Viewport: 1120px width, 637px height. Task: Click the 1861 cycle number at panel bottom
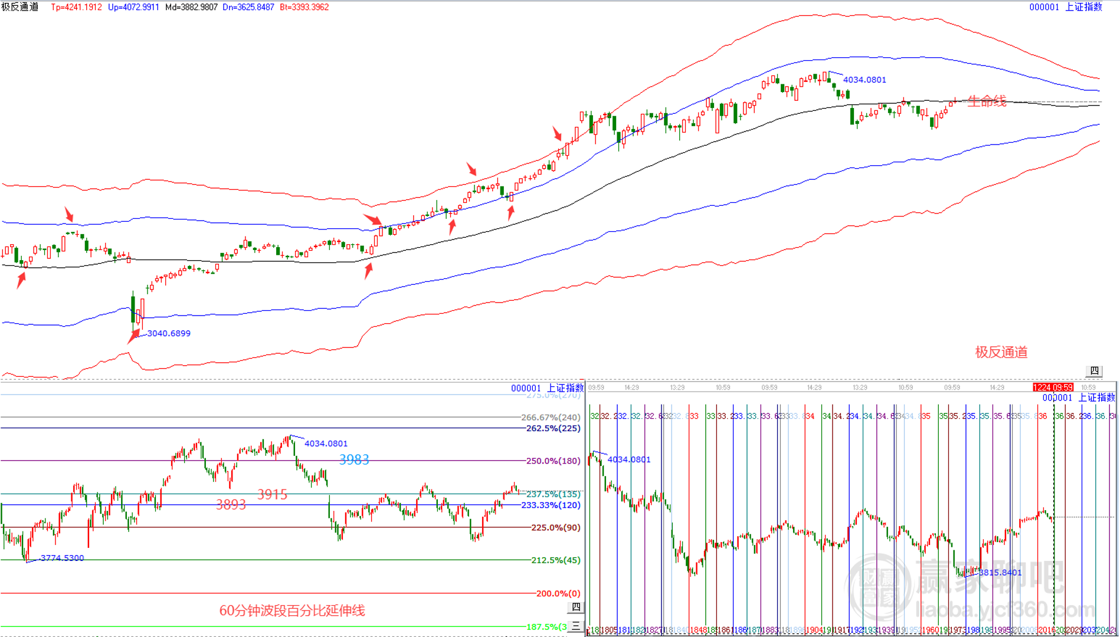(725, 631)
